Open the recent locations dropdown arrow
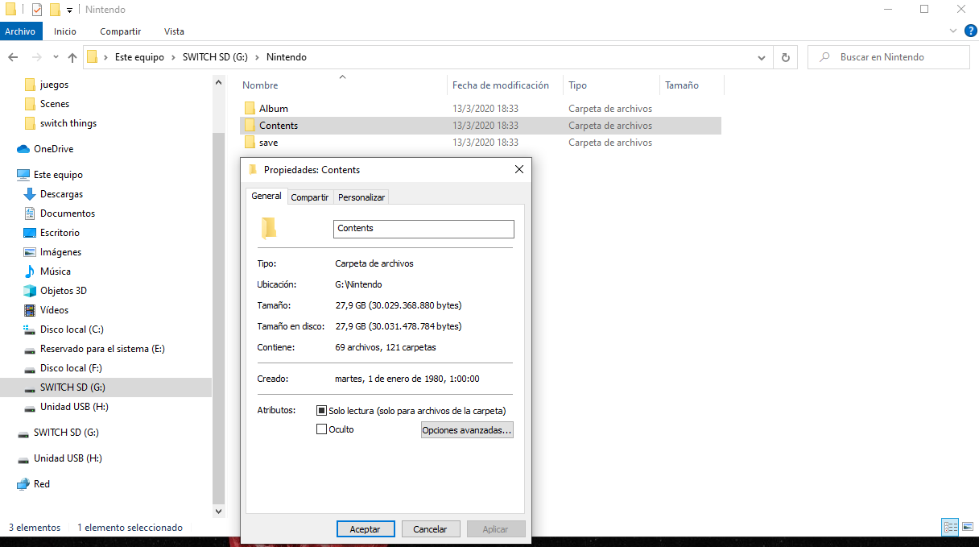979x547 pixels. click(x=56, y=57)
